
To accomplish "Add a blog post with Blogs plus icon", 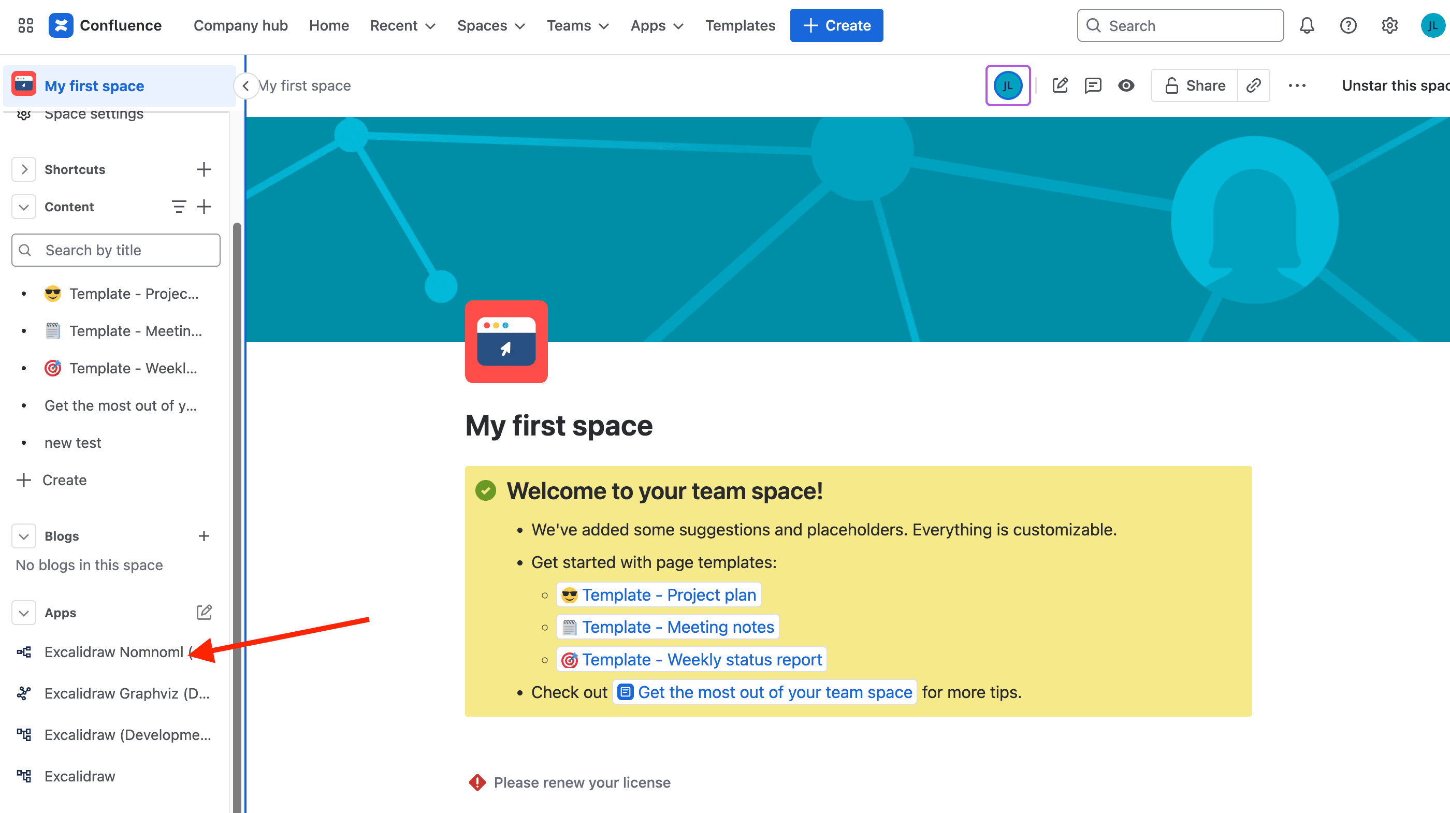I will 204,536.
